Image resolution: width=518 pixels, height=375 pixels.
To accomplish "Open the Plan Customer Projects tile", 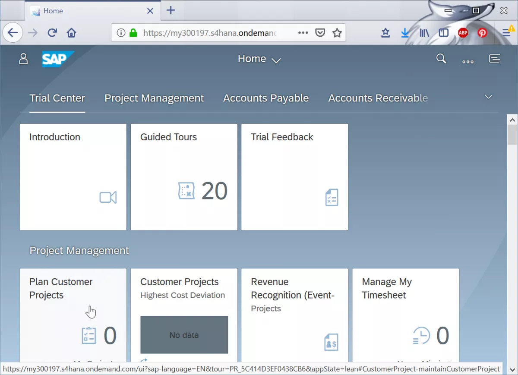I will [73, 315].
